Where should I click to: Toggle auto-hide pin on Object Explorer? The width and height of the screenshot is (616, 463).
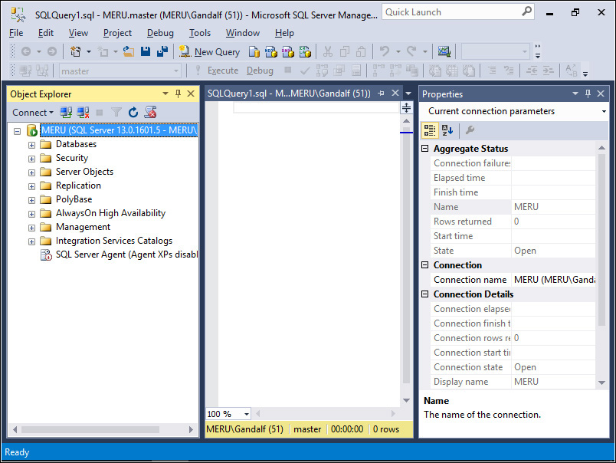click(179, 94)
